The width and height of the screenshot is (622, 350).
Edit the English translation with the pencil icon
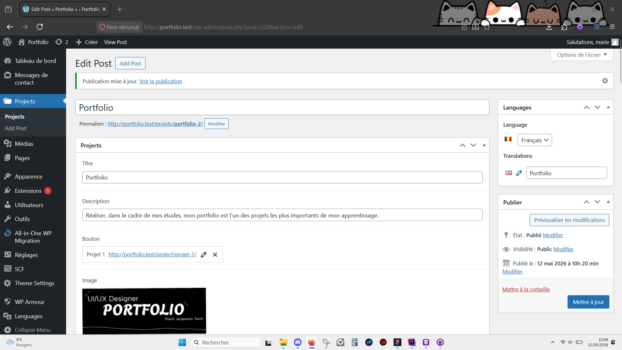click(x=519, y=173)
